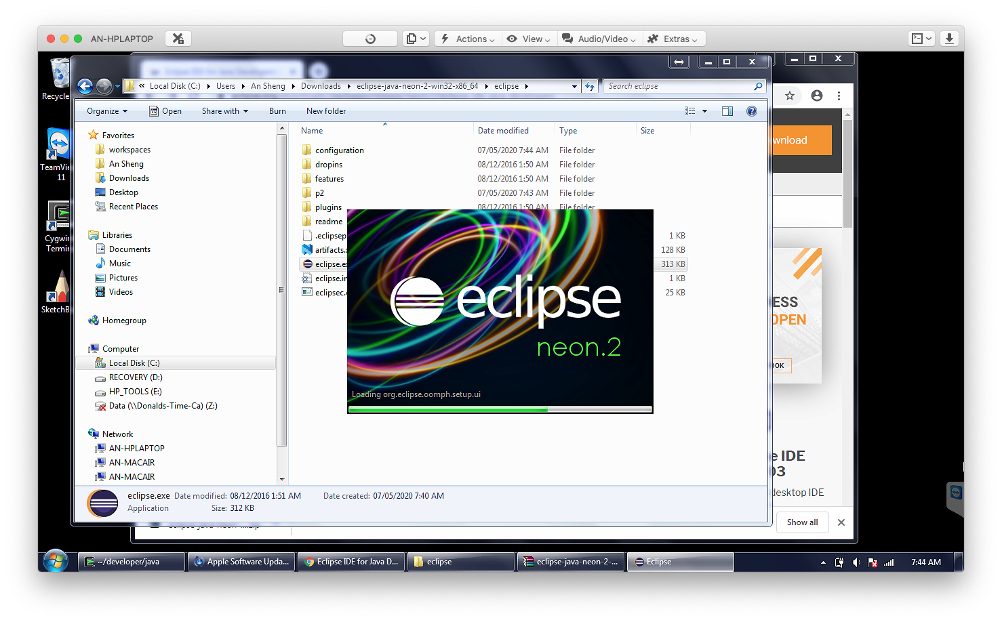The height and width of the screenshot is (622, 1002).
Task: Open the Audio/Video menu
Action: click(x=599, y=39)
